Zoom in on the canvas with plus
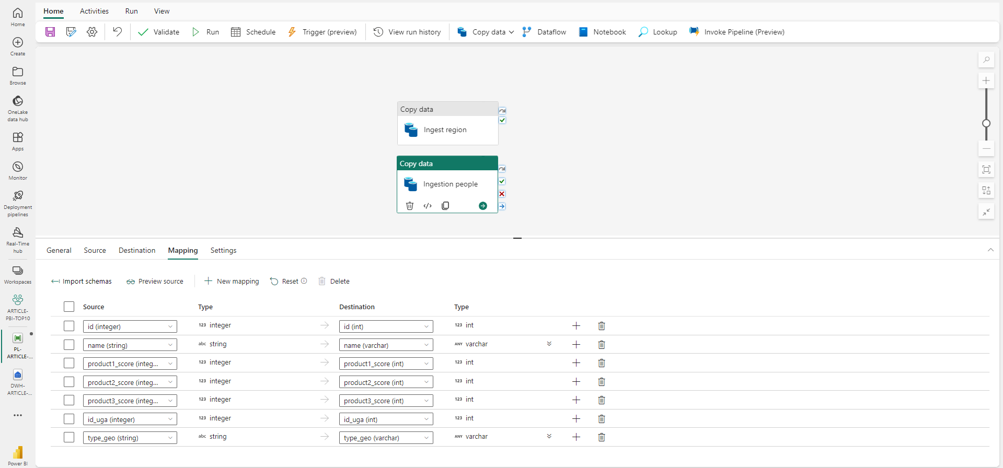This screenshot has width=1003, height=468. [986, 80]
